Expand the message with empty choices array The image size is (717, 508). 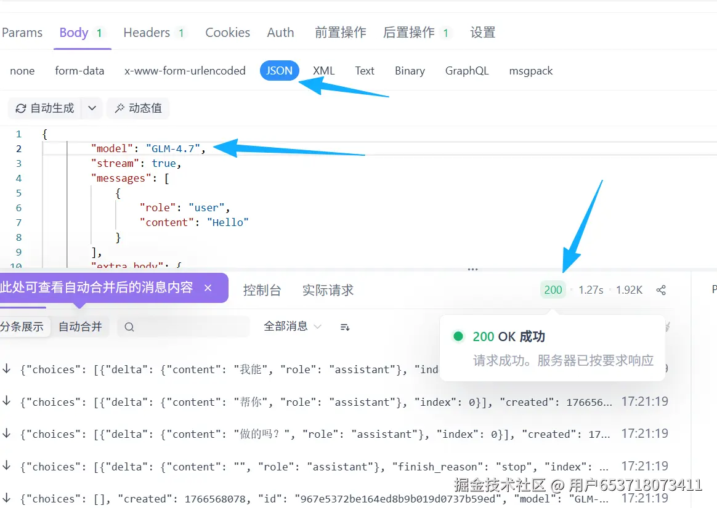click(315, 499)
